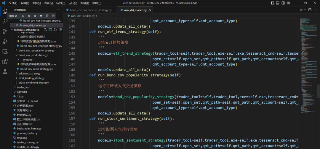Screen dimensions: 320x149
Task: Refresh the Explorer file tree
Action: tap(55, 30)
